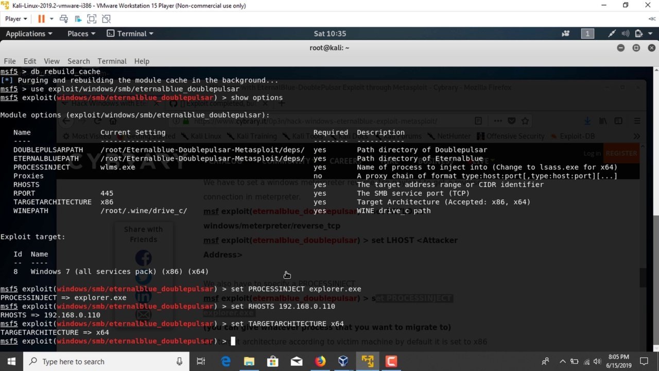Open the Kali Applications menu
659x371 pixels.
click(29, 33)
